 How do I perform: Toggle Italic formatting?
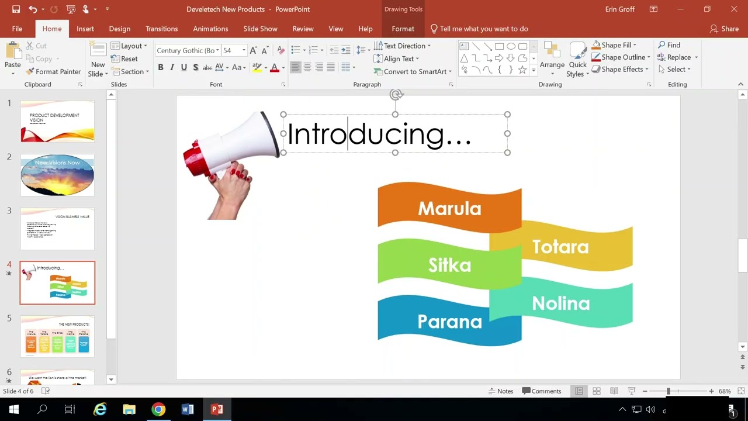172,67
